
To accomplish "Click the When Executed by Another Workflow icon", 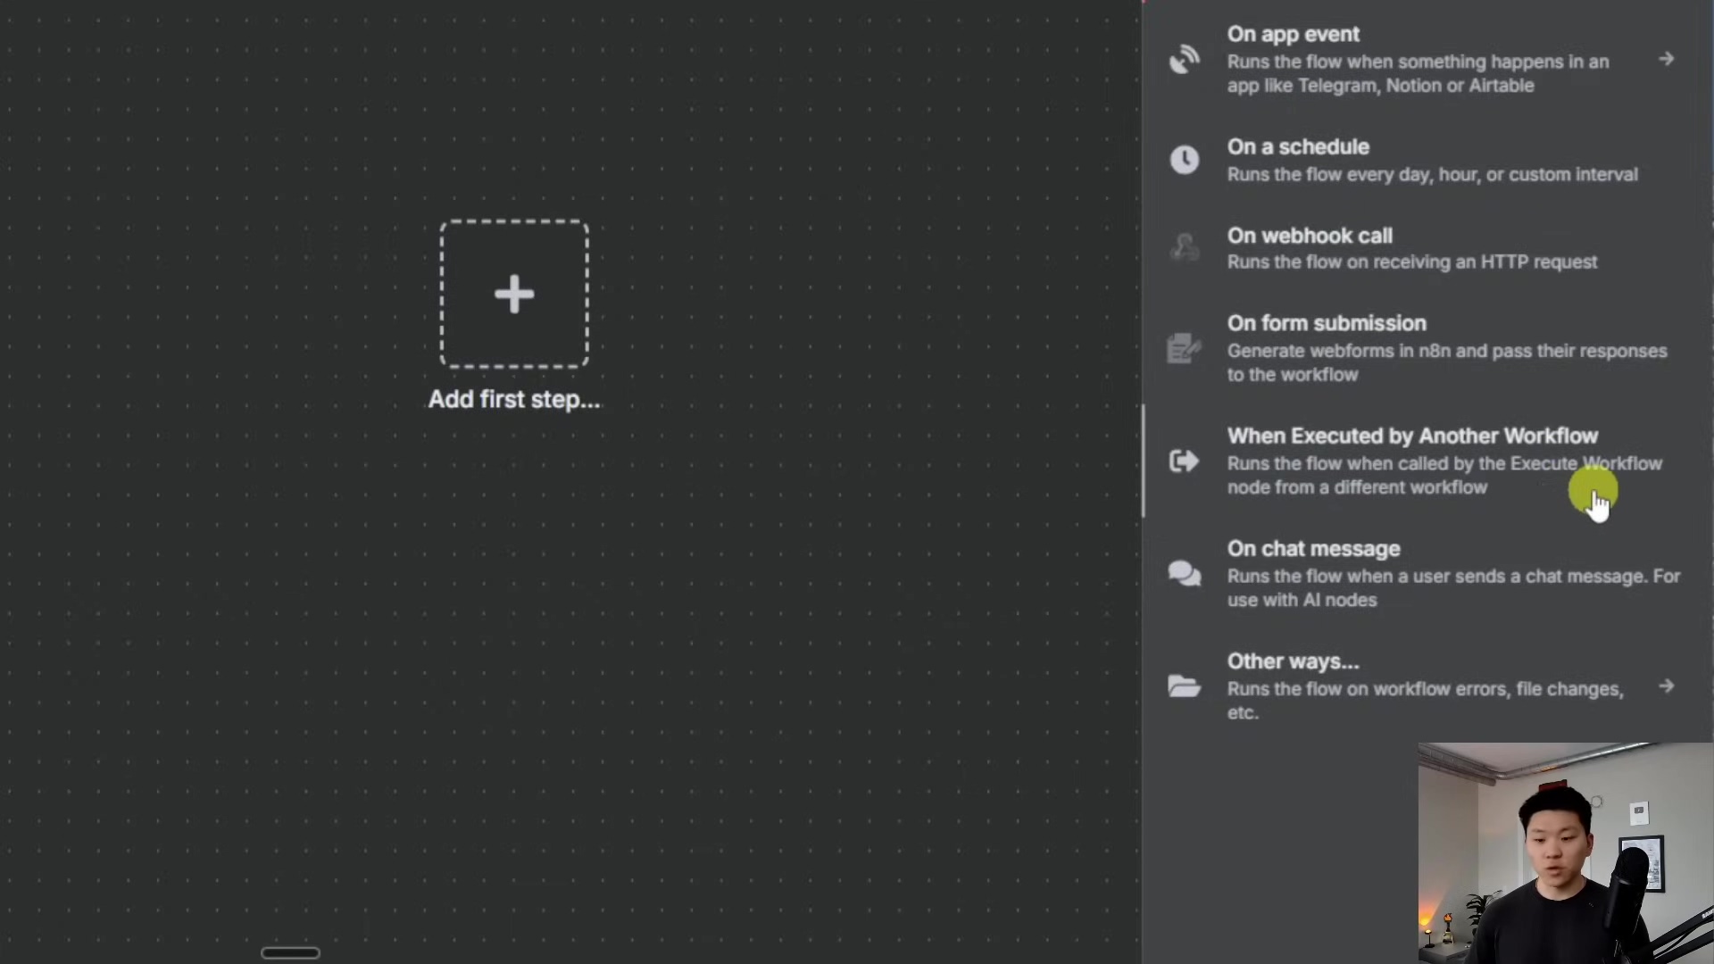I will (x=1185, y=461).
